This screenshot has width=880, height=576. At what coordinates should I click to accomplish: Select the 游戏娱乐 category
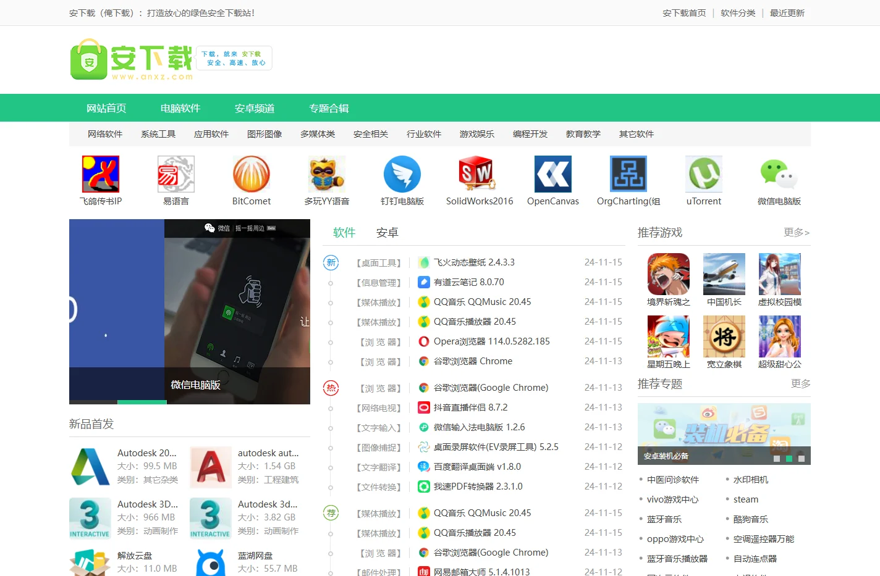coord(477,134)
